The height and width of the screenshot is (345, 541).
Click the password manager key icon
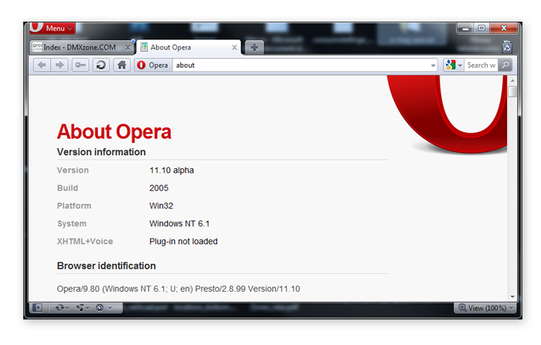coord(80,65)
